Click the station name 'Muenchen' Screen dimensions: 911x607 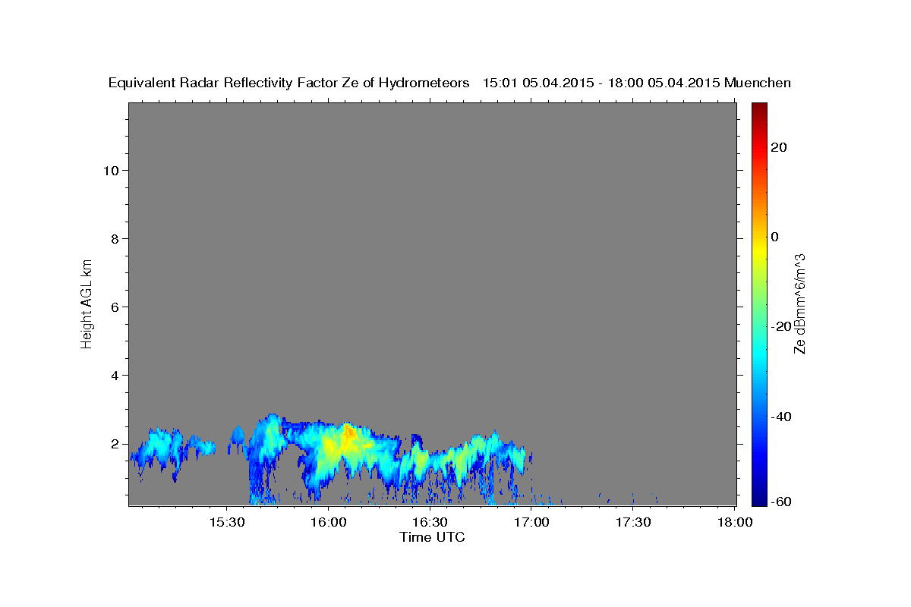tap(758, 83)
